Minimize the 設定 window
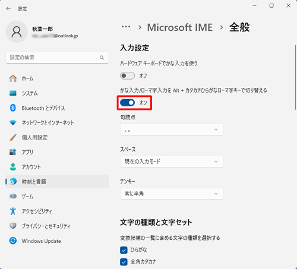 point(255,5)
